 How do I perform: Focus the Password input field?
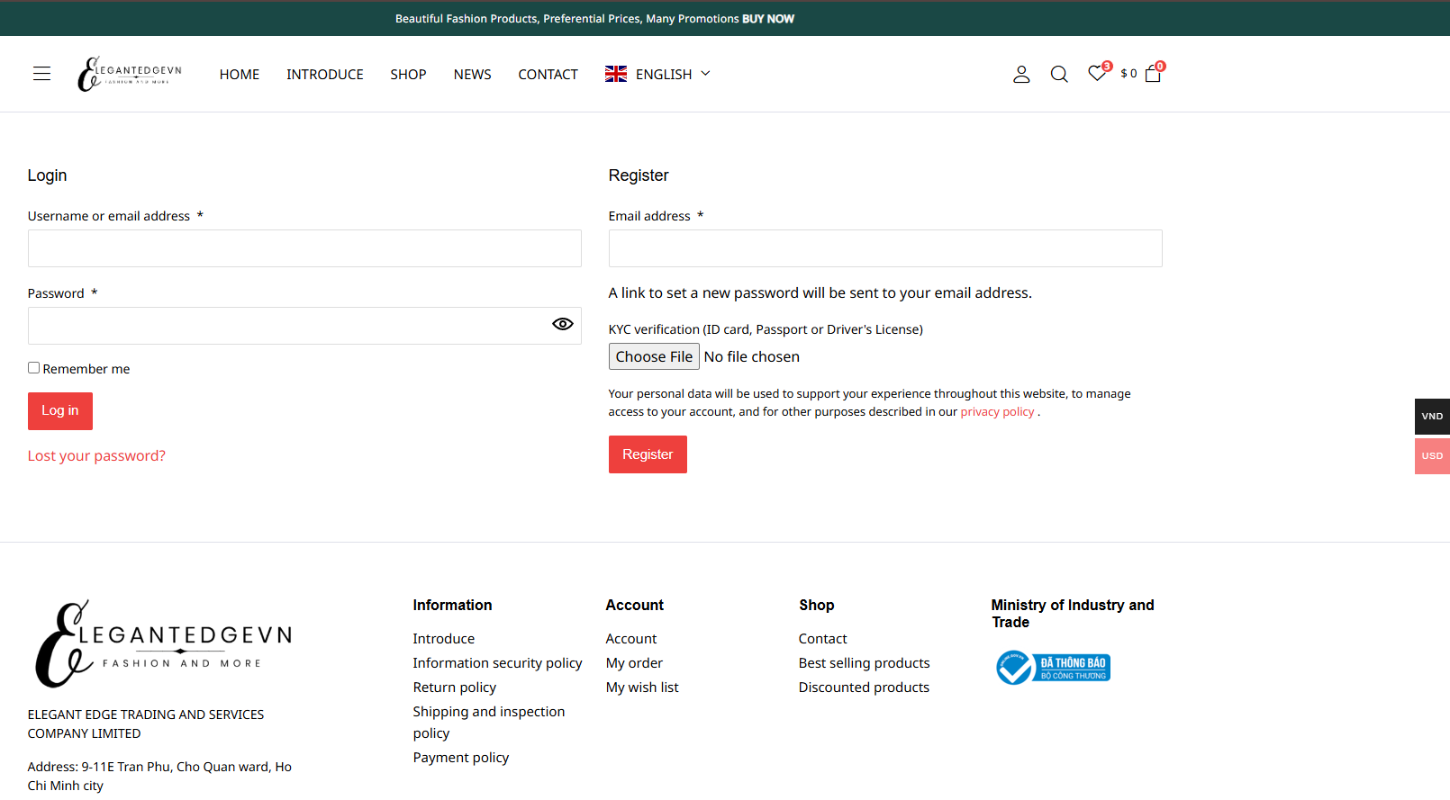tap(304, 326)
